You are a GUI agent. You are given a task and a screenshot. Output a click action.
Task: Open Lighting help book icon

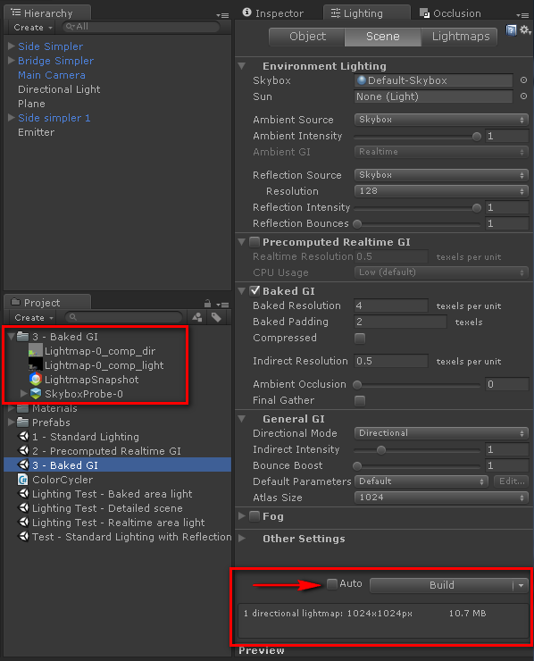pos(512,30)
